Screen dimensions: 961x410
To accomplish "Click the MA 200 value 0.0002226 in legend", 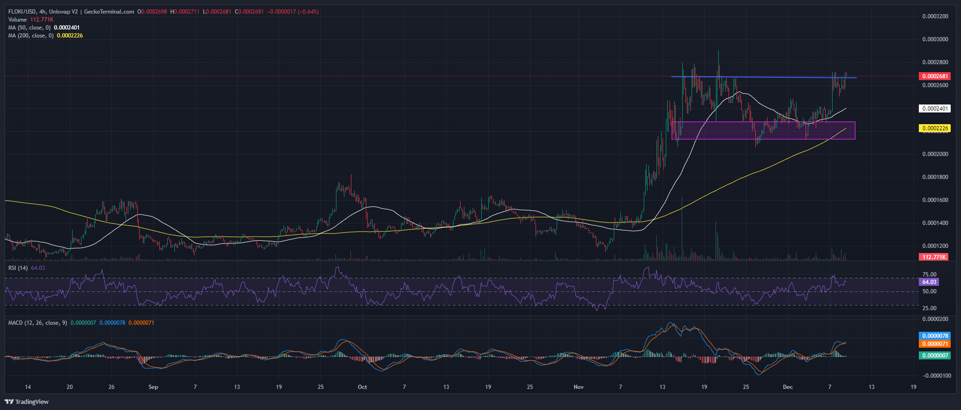I will tap(70, 36).
